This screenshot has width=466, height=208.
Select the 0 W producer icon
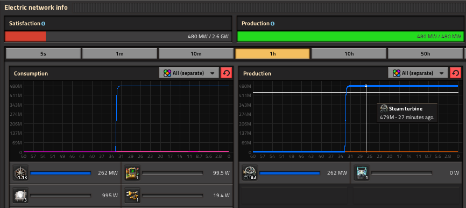tap(362, 173)
